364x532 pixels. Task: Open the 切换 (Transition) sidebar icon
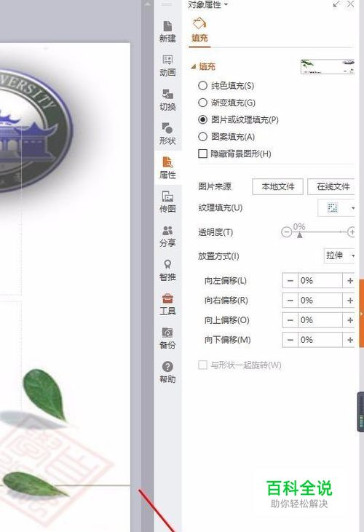pyautogui.click(x=167, y=100)
